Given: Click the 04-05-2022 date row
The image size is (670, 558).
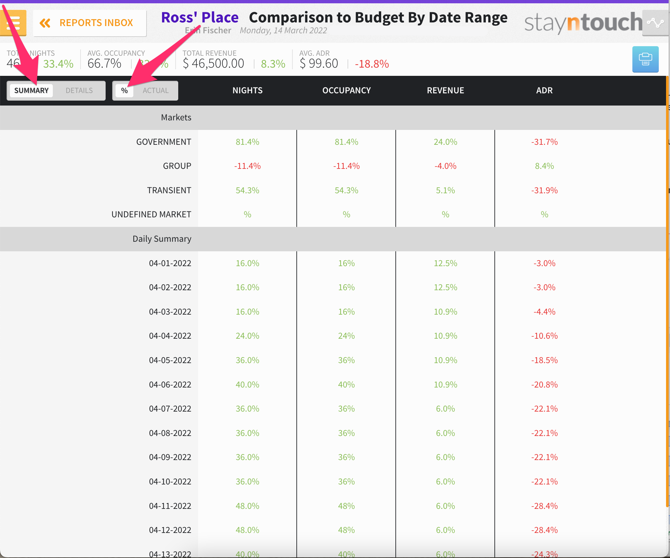Looking at the screenshot, I should [170, 360].
